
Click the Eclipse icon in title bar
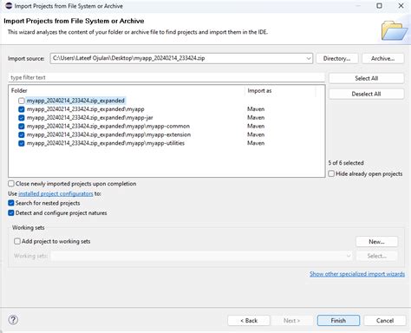pyautogui.click(x=9, y=6)
